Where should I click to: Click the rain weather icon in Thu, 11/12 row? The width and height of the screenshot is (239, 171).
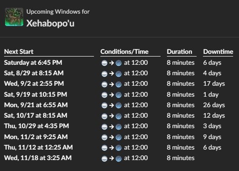point(119,148)
